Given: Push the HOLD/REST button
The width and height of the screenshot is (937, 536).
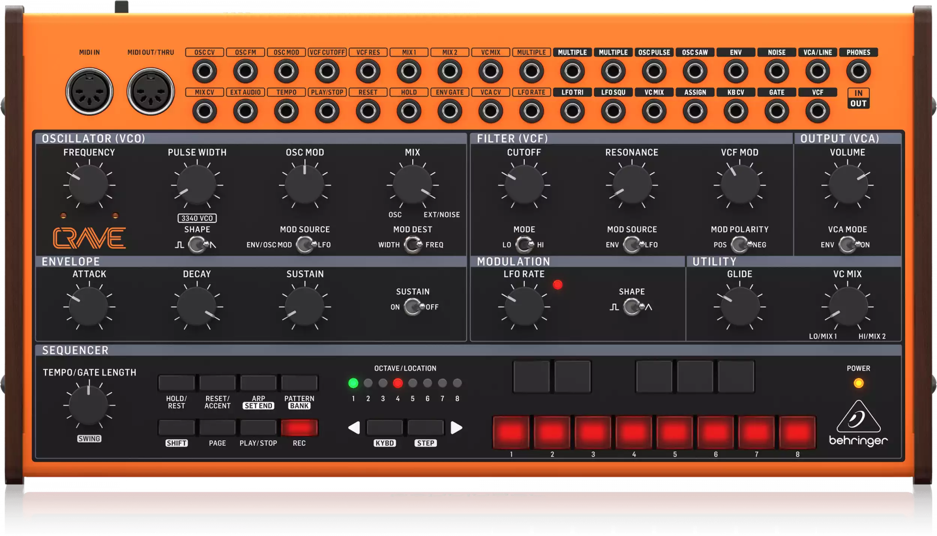Looking at the screenshot, I should point(177,383).
